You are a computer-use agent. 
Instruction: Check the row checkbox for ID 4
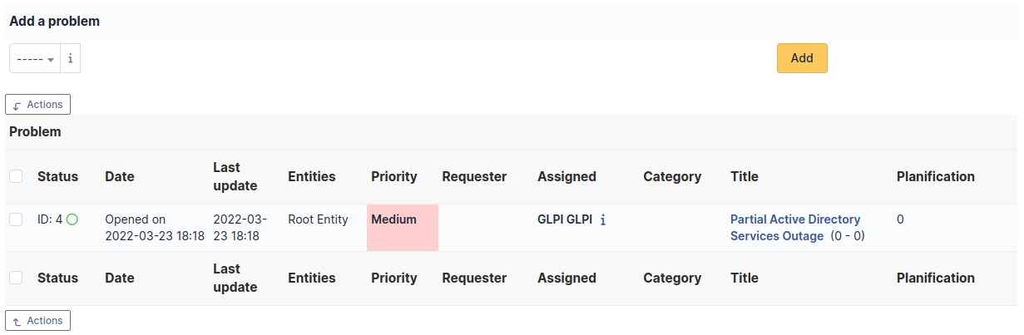pyautogui.click(x=16, y=219)
